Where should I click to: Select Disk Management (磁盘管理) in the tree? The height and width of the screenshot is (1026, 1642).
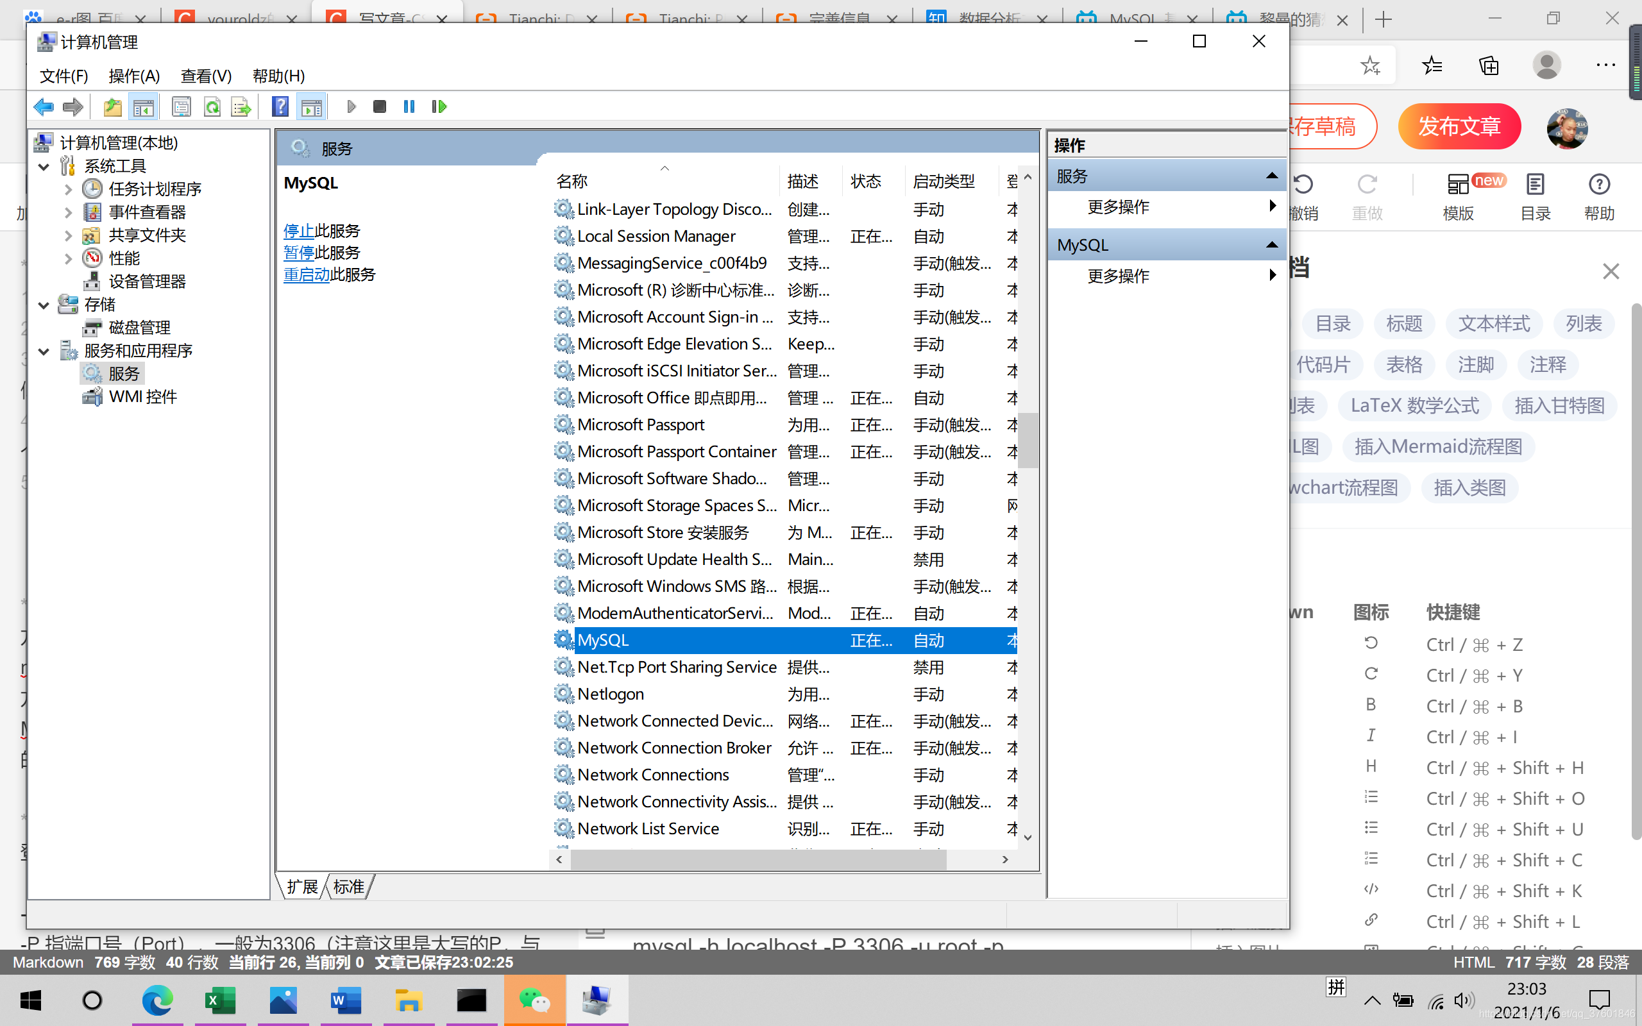(140, 327)
